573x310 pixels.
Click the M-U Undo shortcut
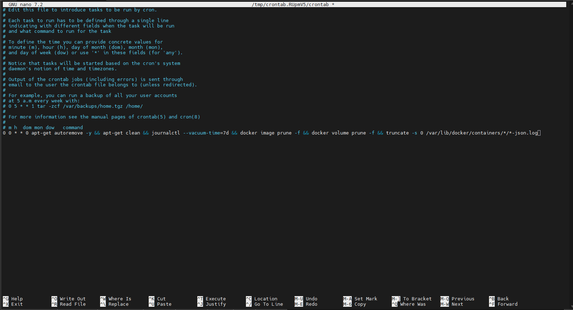point(306,299)
